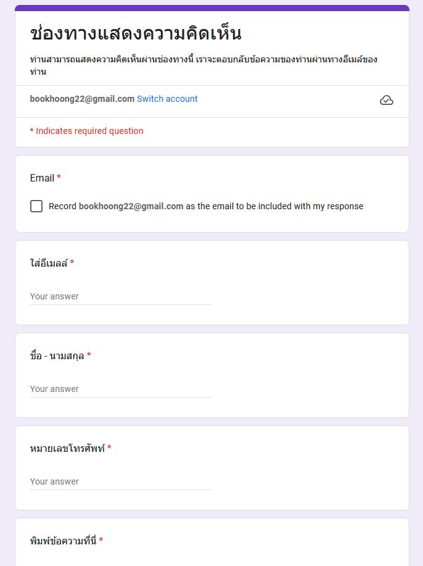Focus the ชื่อ - นามสกุล answer field
The image size is (423, 566).
pyautogui.click(x=121, y=389)
